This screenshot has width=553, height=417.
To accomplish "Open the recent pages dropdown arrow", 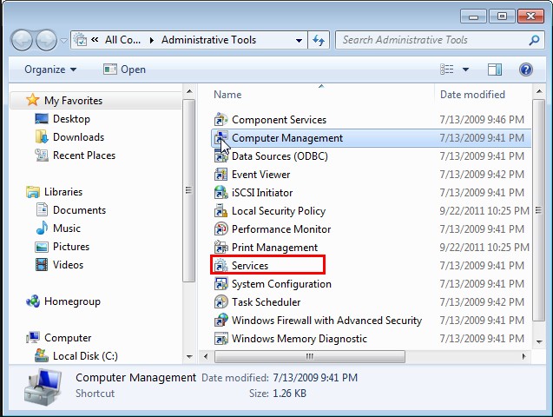I will tap(63, 41).
